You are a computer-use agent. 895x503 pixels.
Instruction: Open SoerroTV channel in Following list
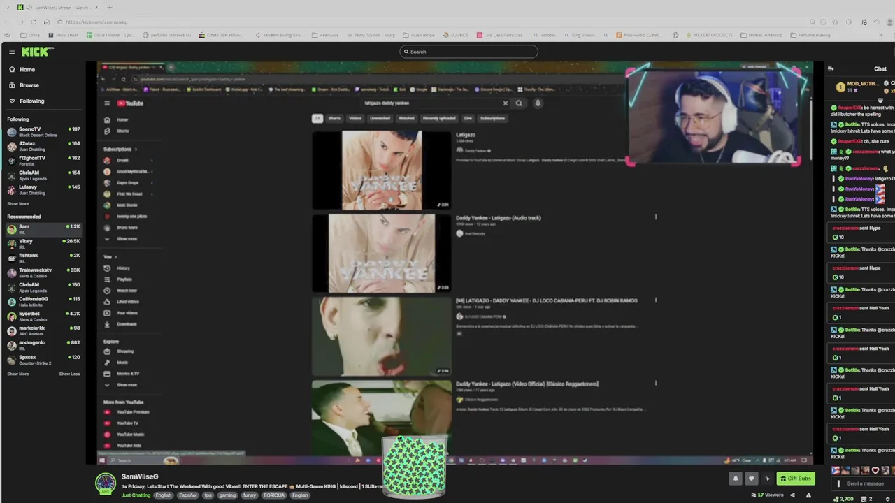[x=43, y=131]
